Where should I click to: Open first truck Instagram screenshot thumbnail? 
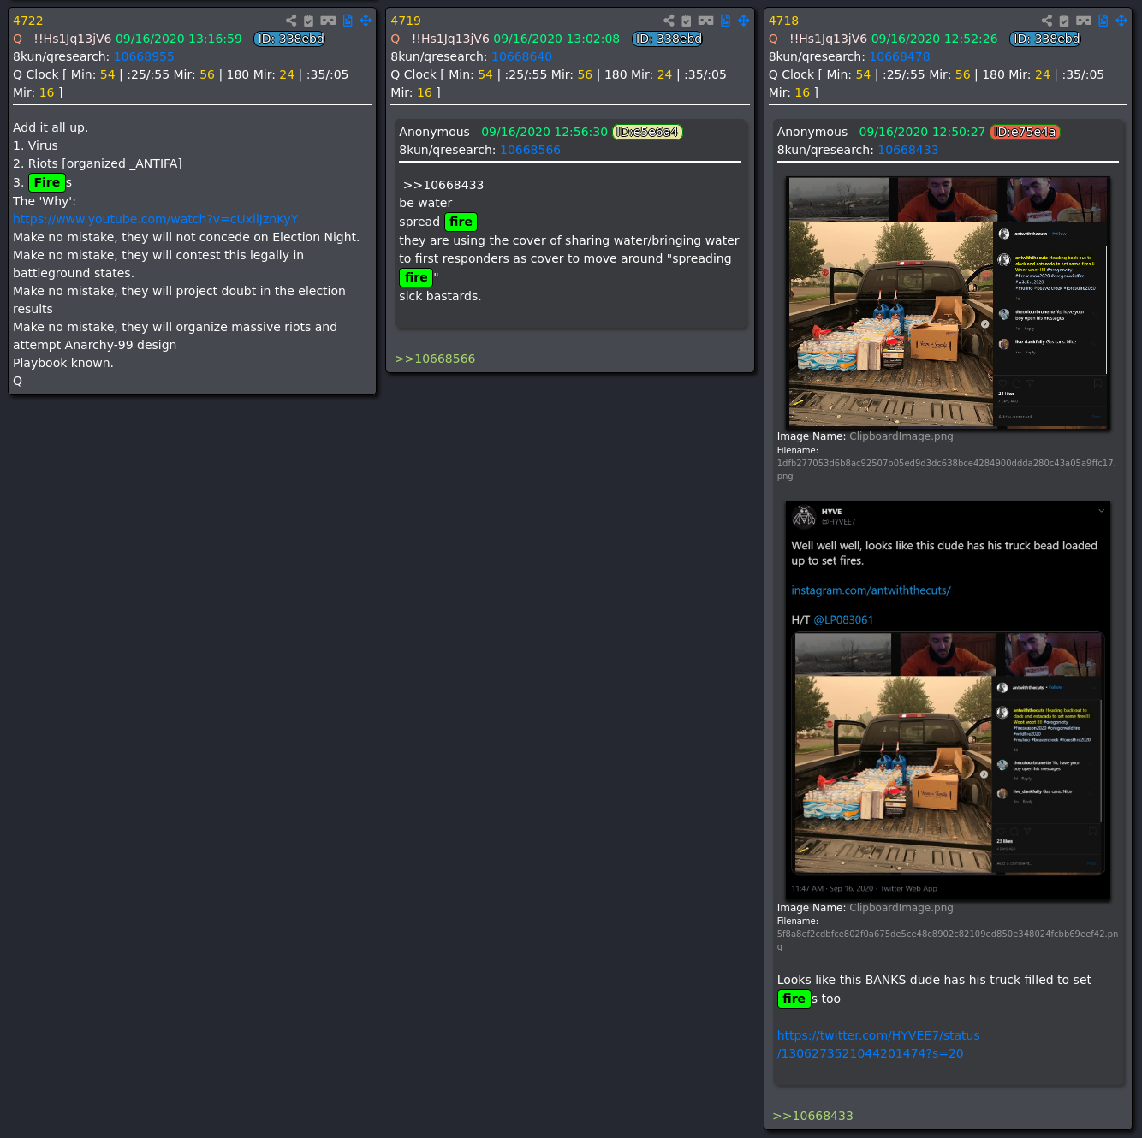[x=948, y=302]
